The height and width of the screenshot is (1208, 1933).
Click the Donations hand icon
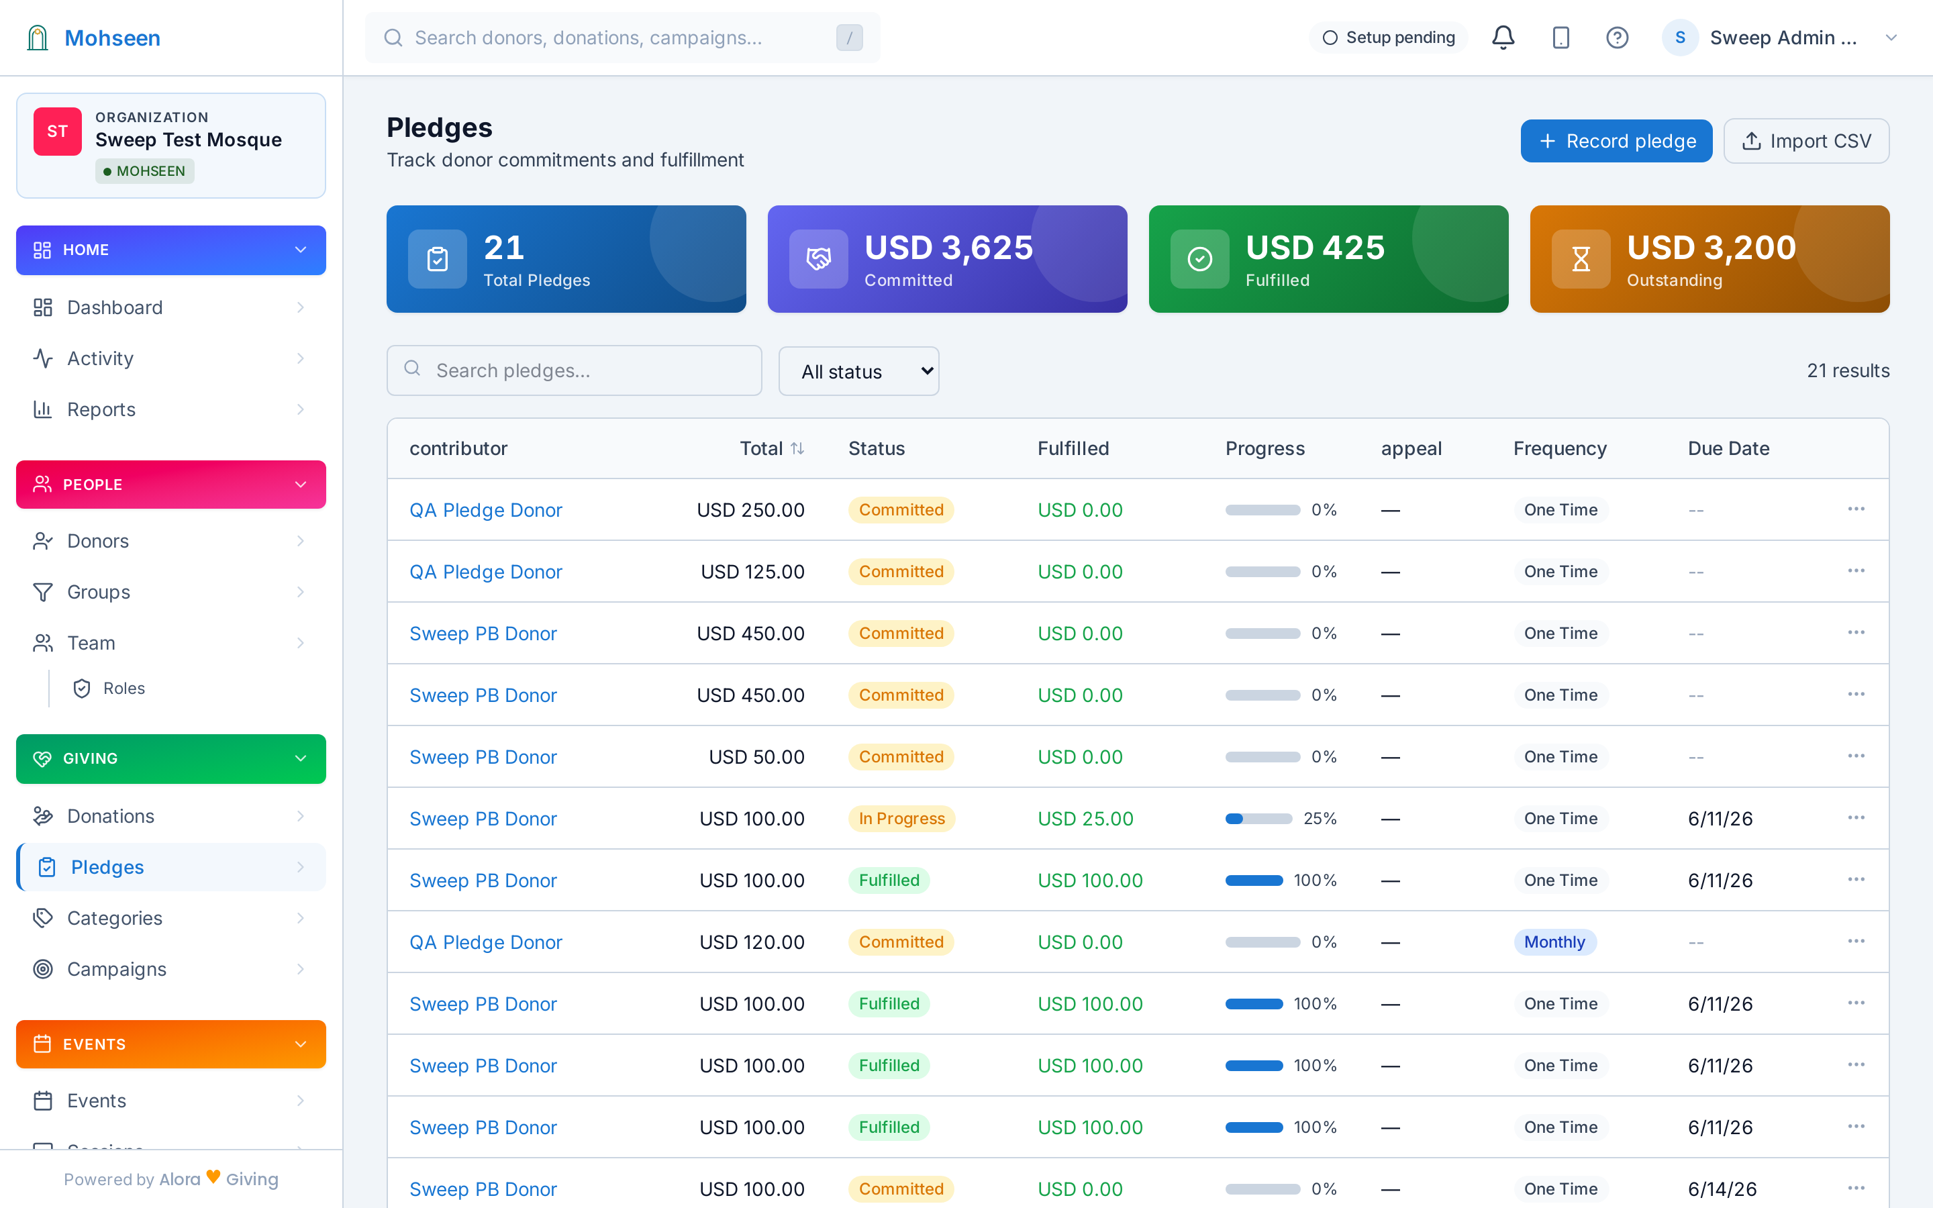[42, 815]
